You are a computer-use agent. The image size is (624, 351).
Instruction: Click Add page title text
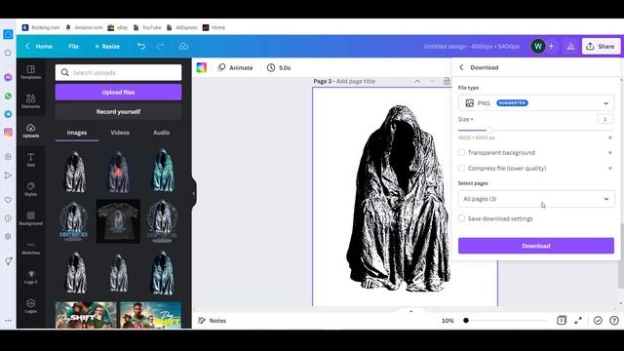pyautogui.click(x=355, y=81)
